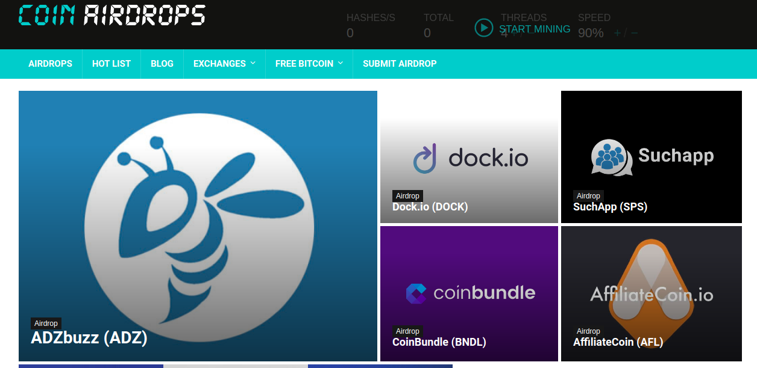The width and height of the screenshot is (757, 368).
Task: Expand the EXCHANGES dropdown chevron
Action: (x=253, y=63)
